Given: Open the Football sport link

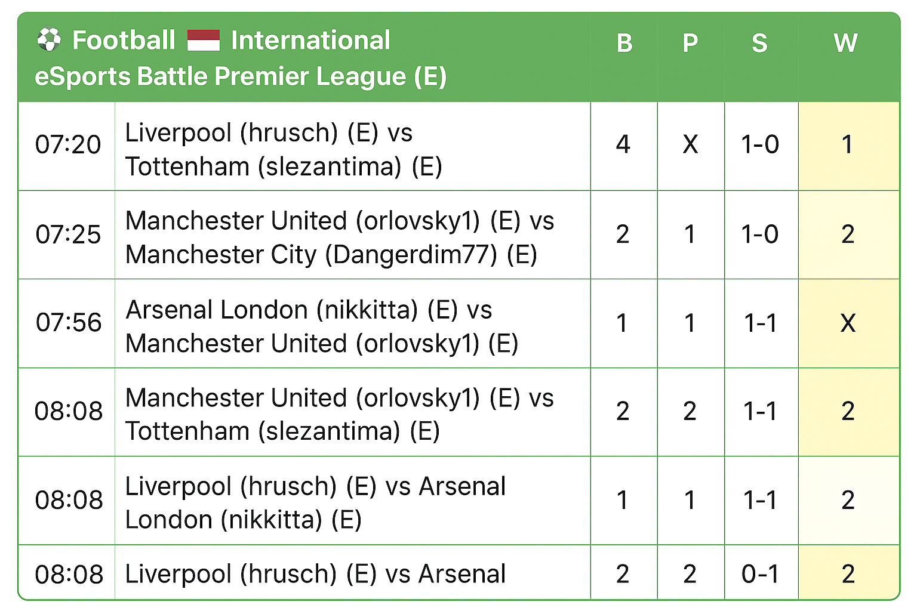Looking at the screenshot, I should (x=124, y=41).
